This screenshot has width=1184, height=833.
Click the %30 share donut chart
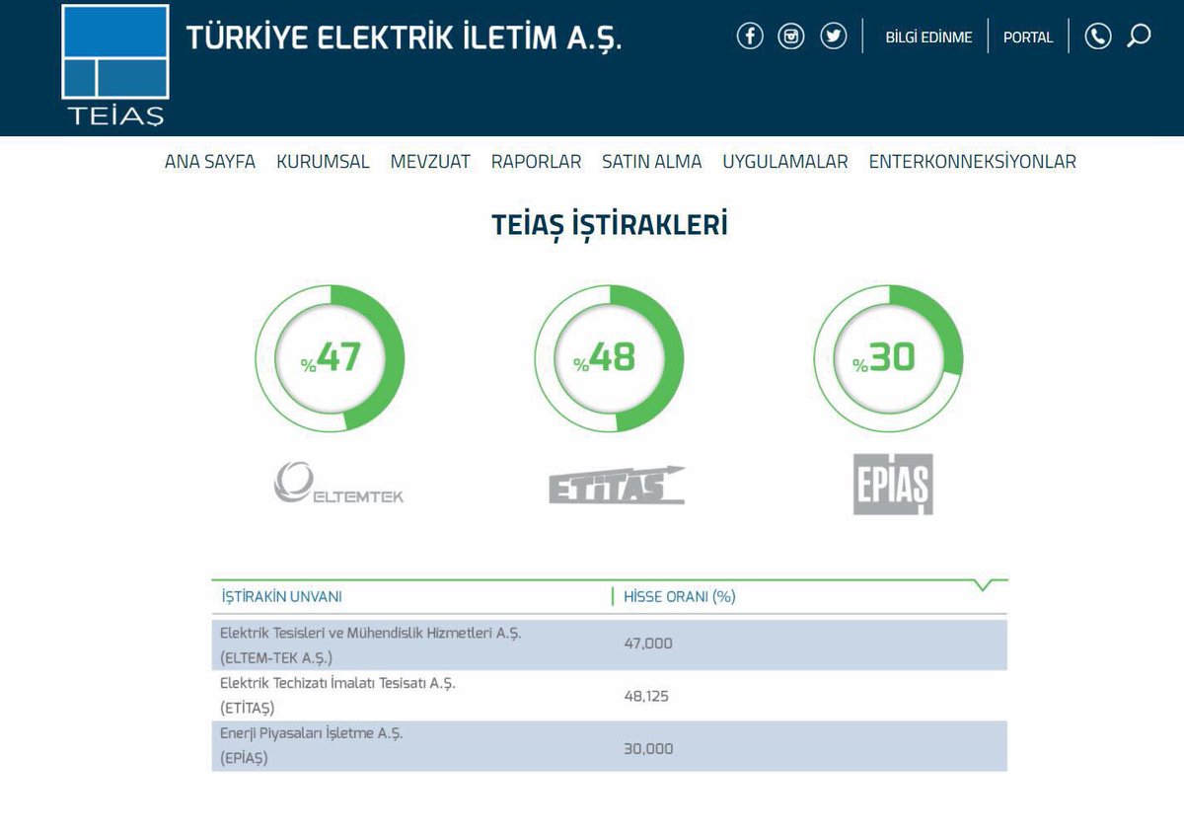[888, 358]
